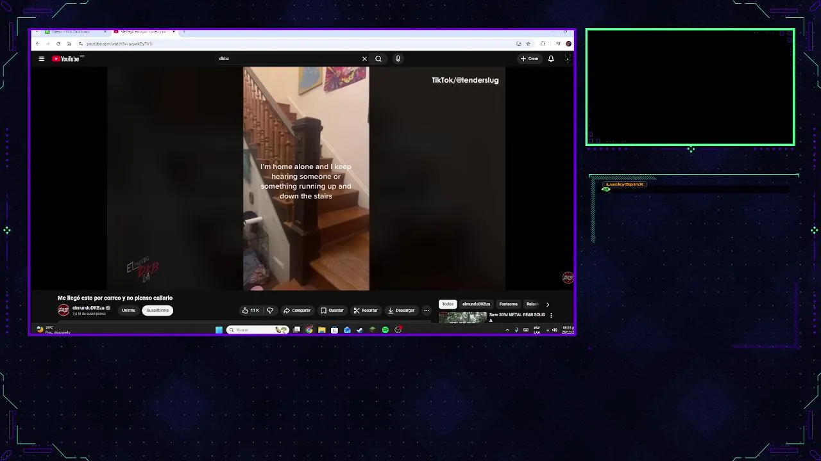821x461 pixels.
Task: Open Steam from the taskbar
Action: (360, 330)
